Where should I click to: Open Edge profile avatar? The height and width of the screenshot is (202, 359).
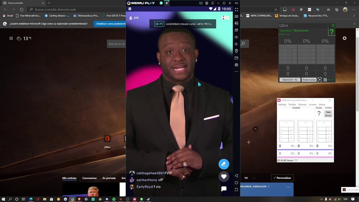345,10
